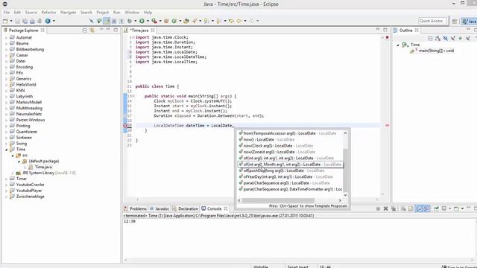Open dropdown arrow next to Run button
Viewport: 477px width, 268px height.
[x=148, y=21]
